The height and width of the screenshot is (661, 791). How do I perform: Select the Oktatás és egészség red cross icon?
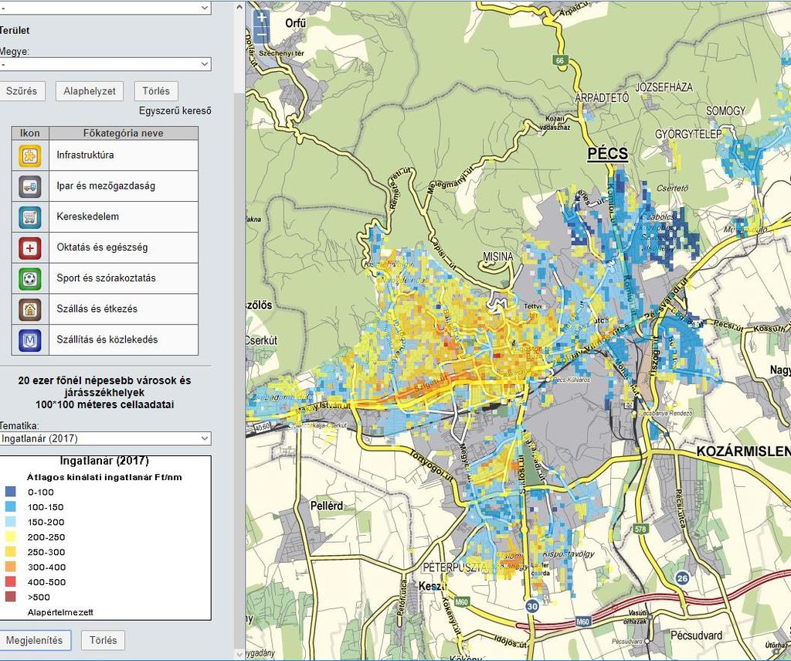click(30, 248)
